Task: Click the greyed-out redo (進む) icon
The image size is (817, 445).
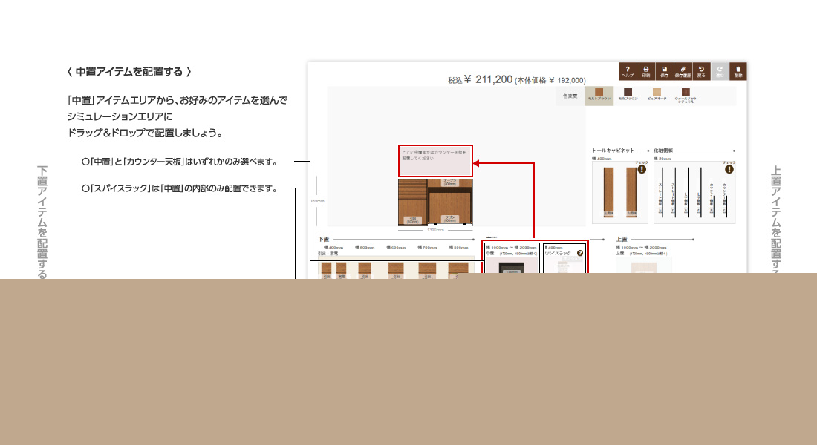Action: click(720, 70)
